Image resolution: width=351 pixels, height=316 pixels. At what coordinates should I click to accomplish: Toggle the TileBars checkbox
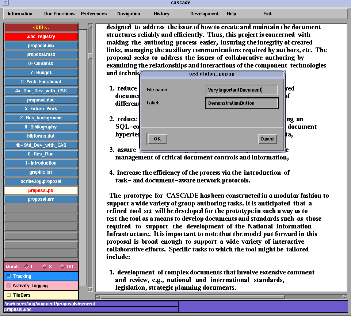[9, 295]
